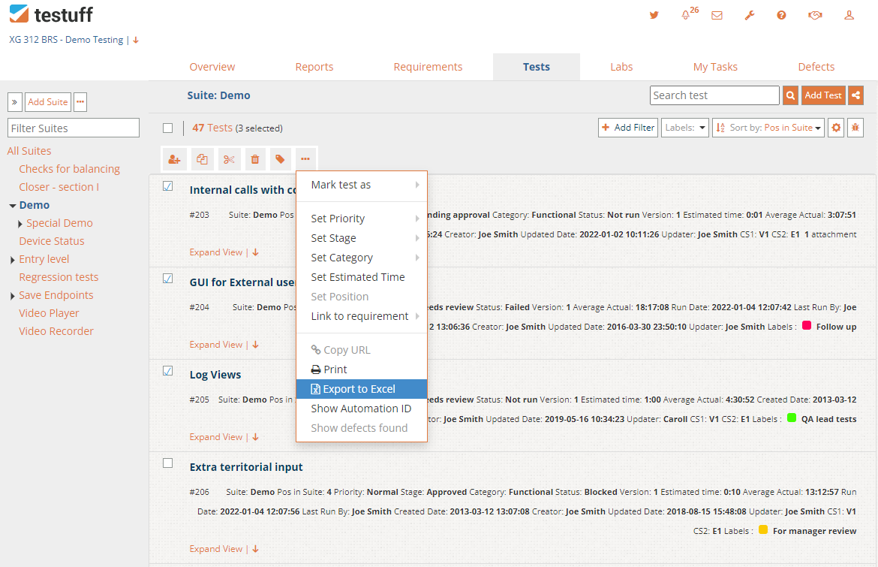Switch to the Overview tab
The width and height of the screenshot is (878, 567).
tap(212, 67)
